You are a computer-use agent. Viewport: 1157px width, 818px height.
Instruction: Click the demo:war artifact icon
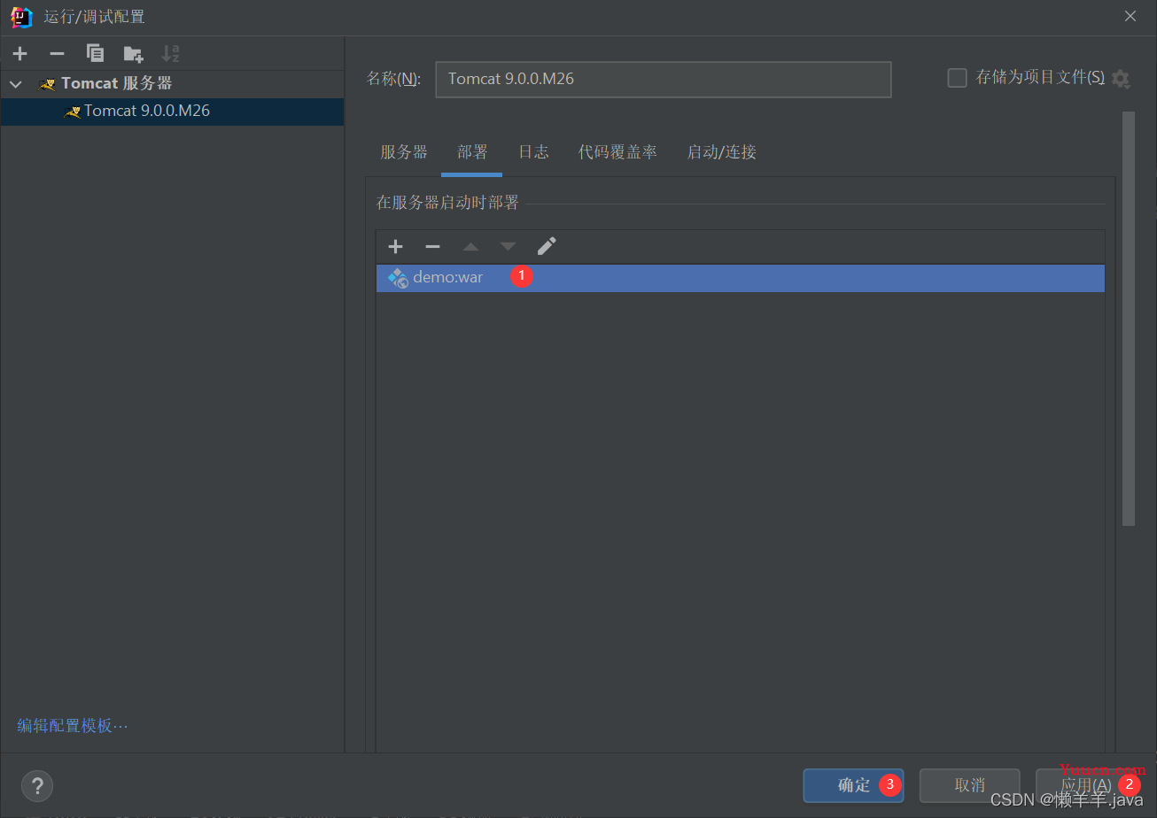398,278
